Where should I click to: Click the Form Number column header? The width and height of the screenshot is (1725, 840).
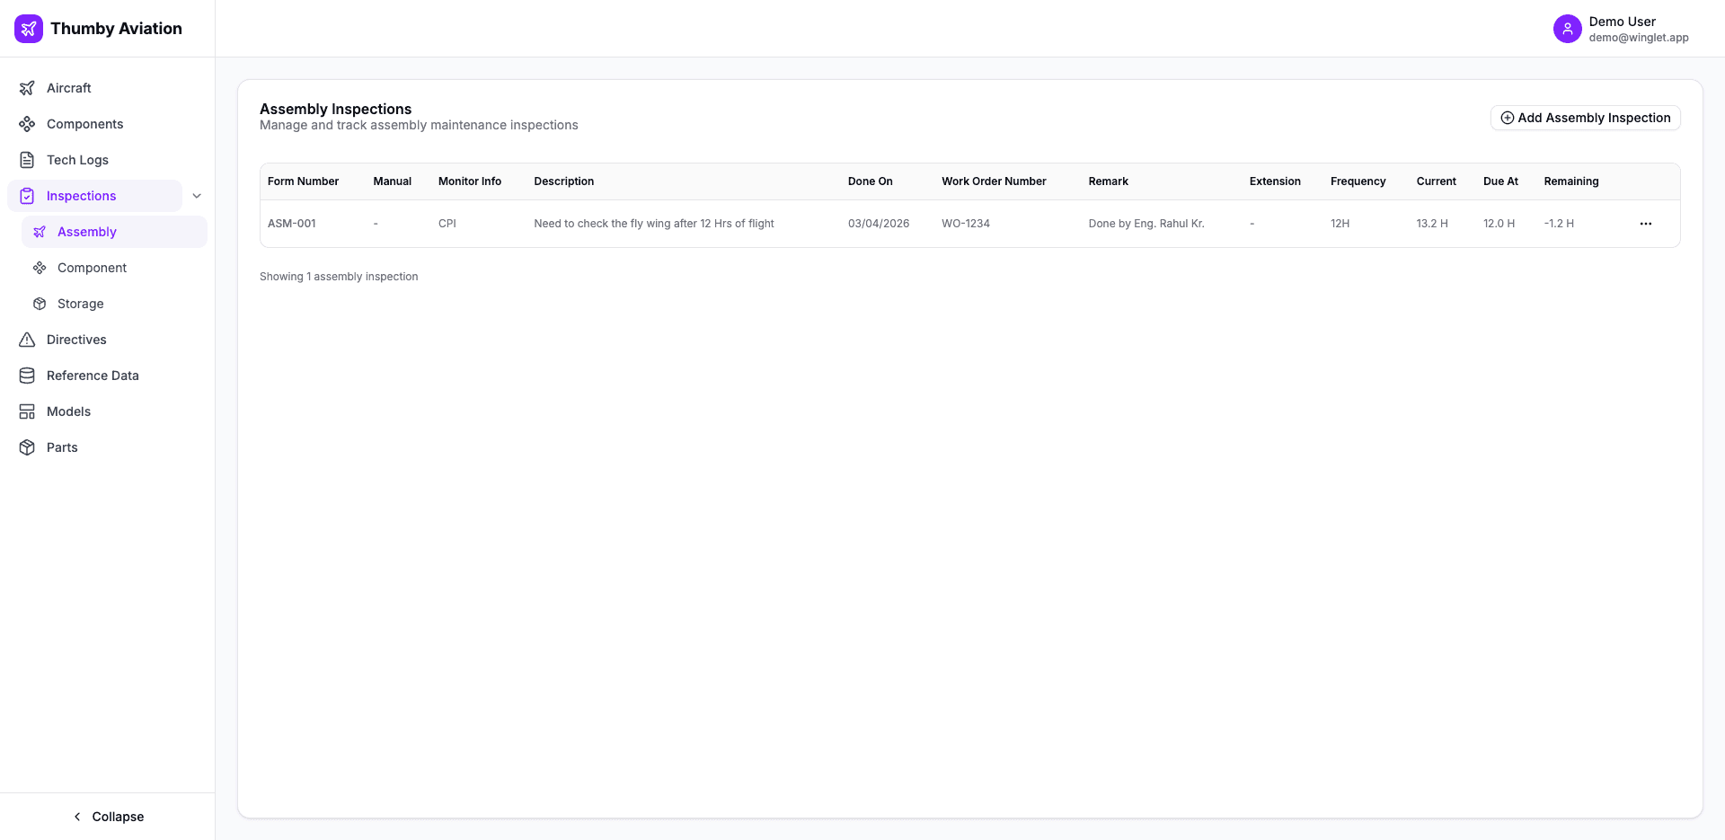(x=303, y=181)
